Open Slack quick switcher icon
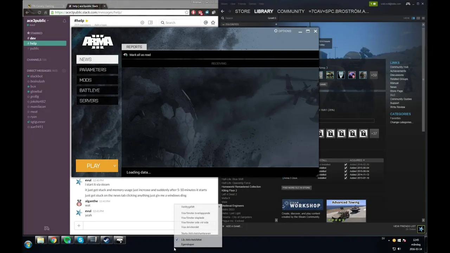 click(47, 228)
